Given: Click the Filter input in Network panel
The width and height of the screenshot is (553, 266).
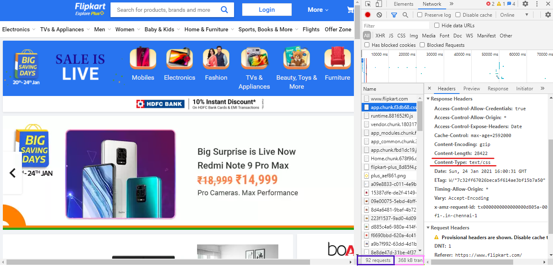Looking at the screenshot, I should (395, 26).
